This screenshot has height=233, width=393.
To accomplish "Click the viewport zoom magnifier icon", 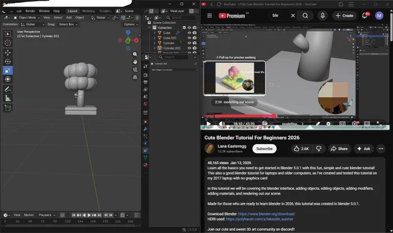I will click(135, 54).
